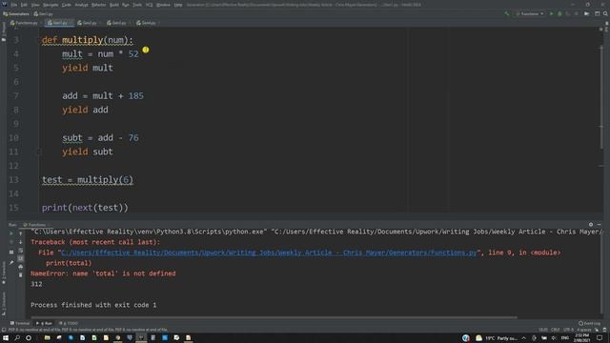Viewport: 610px width, 343px height.
Task: Click on 'print(next(test))' code line
Action: click(x=85, y=208)
